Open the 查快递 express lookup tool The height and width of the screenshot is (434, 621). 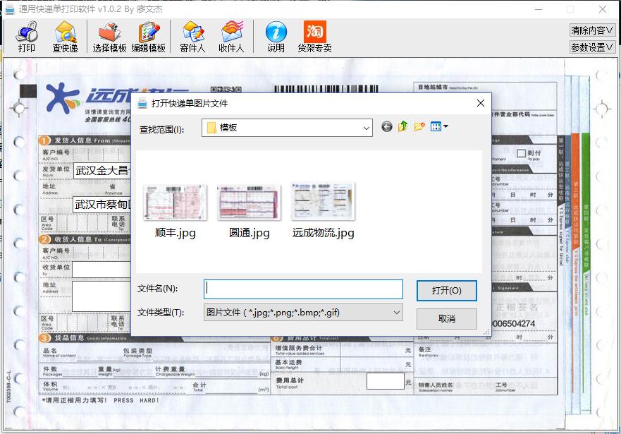[66, 37]
